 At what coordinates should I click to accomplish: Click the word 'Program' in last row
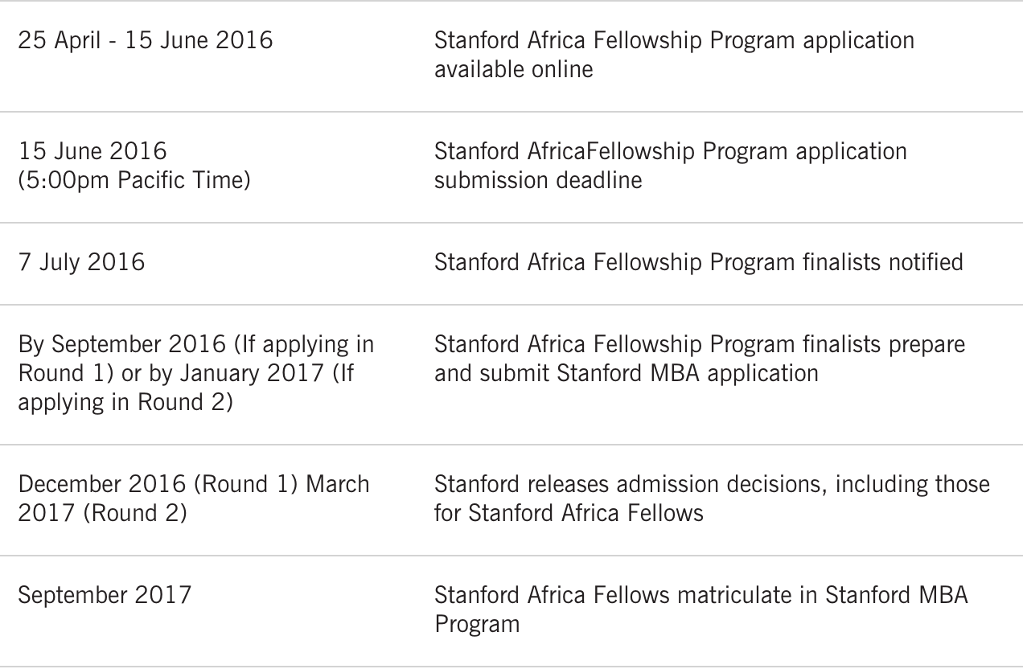[477, 624]
